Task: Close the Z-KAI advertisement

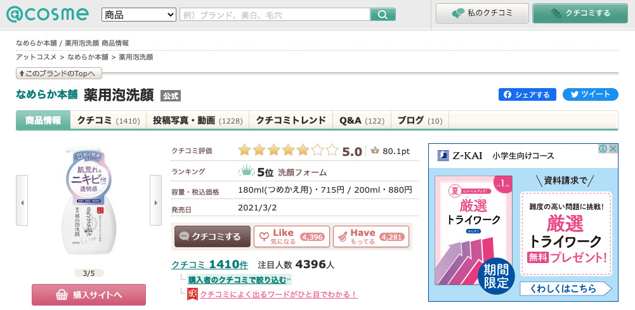Action: (613, 148)
